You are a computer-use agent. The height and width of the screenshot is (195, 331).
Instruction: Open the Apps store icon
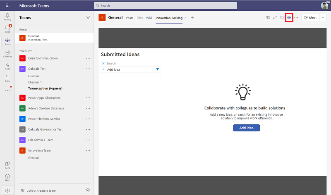point(7,166)
